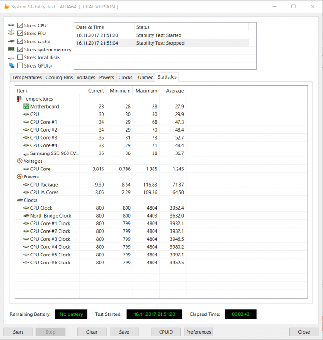
Task: Switch to the Temperatures tab
Action: 27,77
